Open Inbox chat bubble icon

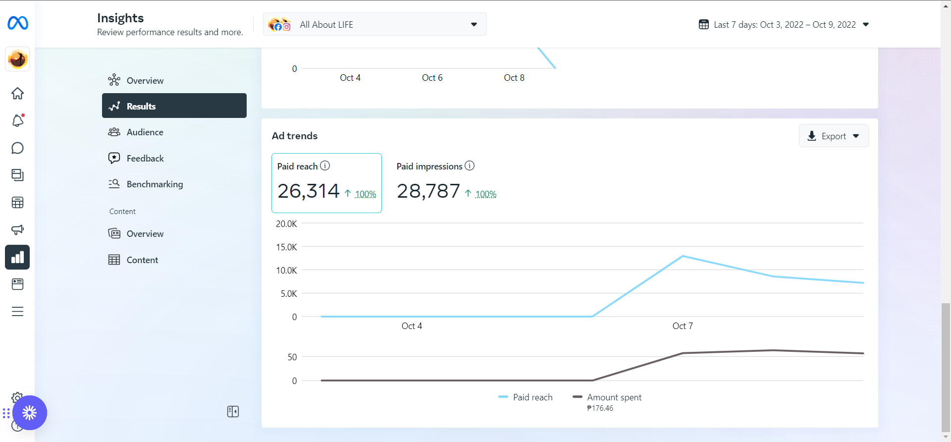coord(17,148)
